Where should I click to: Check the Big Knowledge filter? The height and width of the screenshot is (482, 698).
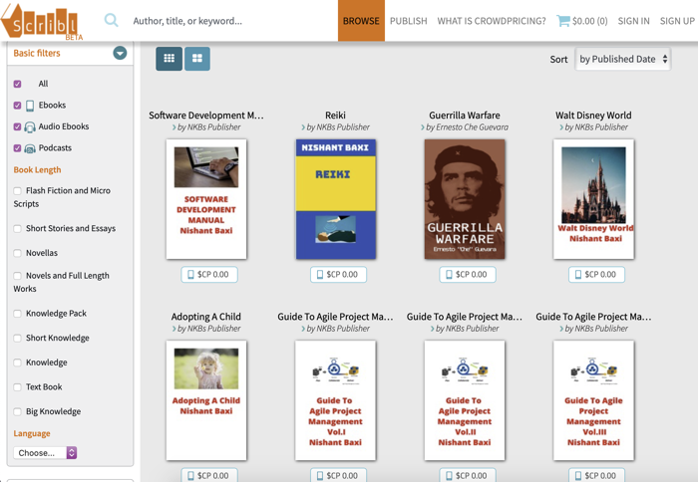pos(17,411)
